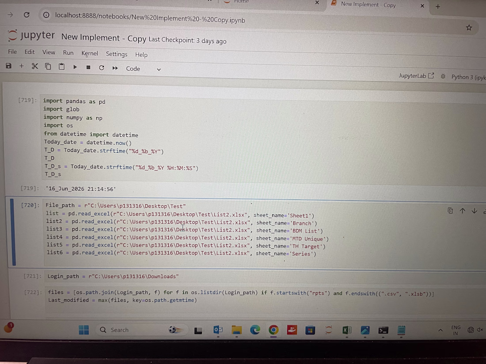Open the terminal from the taskbar
The image size is (486, 364).
click(x=383, y=330)
